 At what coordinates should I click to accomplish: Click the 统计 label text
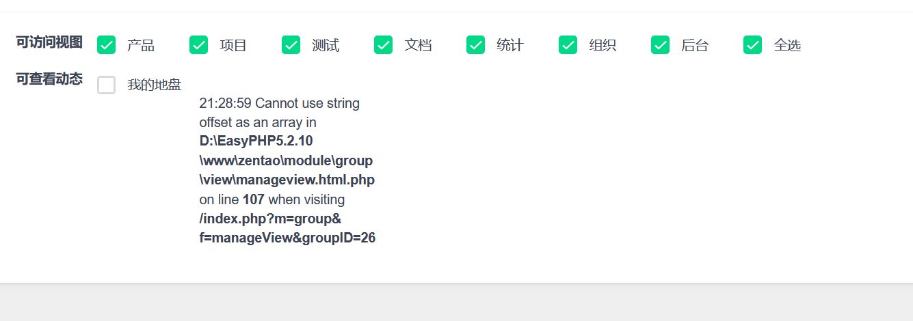tap(510, 46)
